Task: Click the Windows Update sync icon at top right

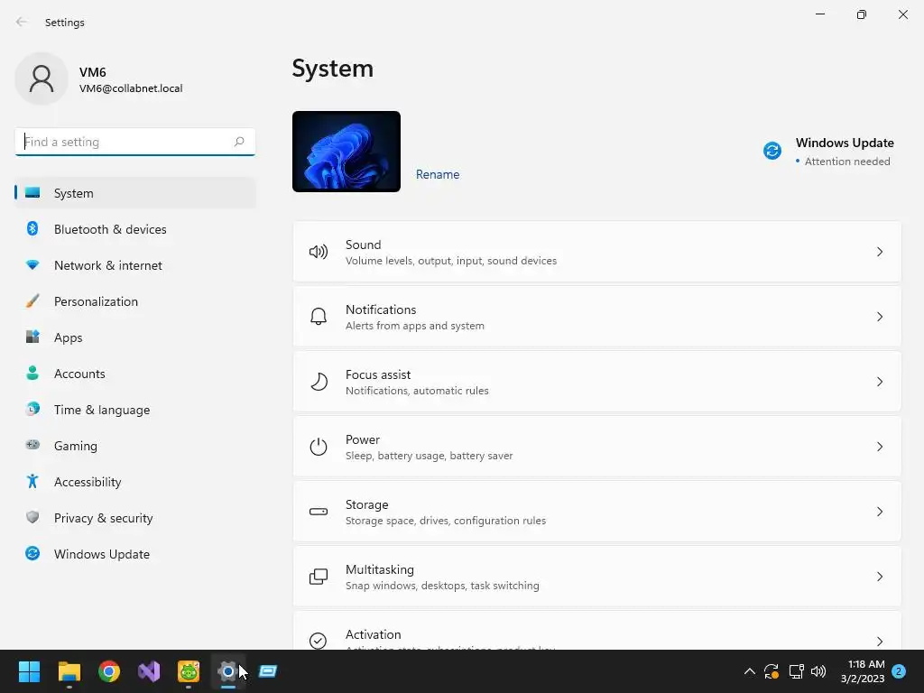Action: [x=772, y=151]
